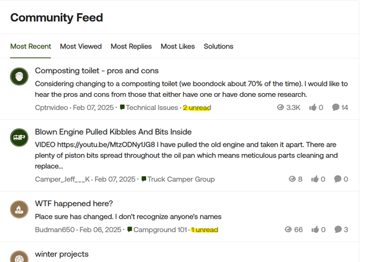This screenshot has height=262, width=373.
Task: Go to Technical Issues board link
Action: click(x=152, y=107)
